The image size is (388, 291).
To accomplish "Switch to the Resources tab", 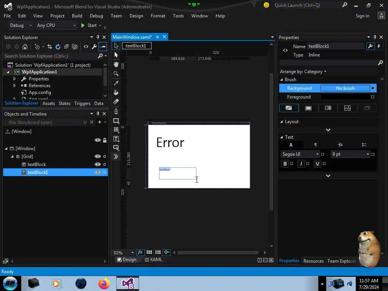I will point(313,261).
